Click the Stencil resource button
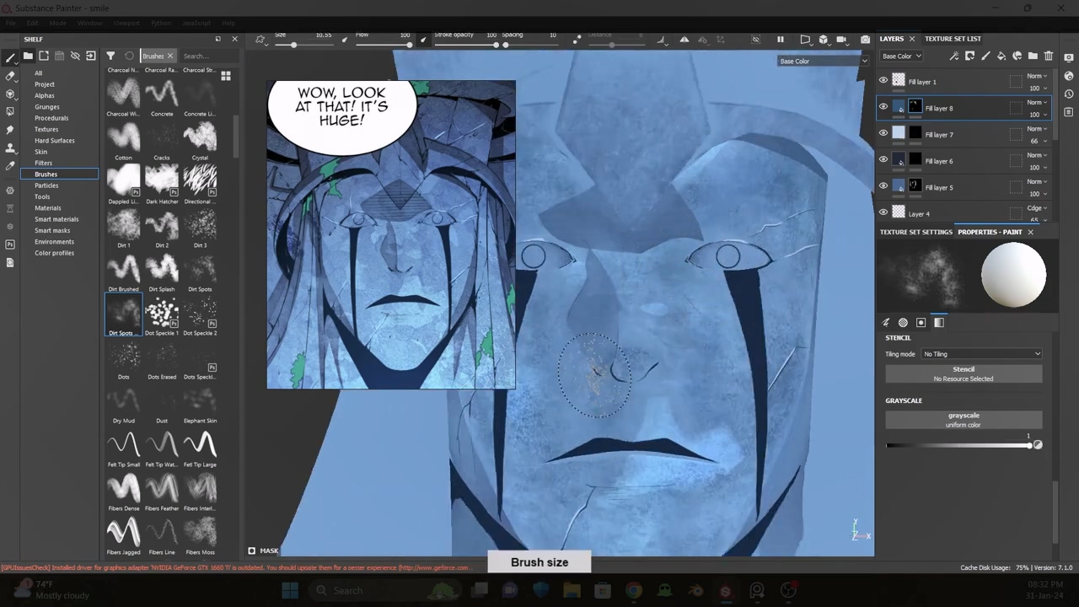Screen dimensions: 1079x607 coord(964,373)
